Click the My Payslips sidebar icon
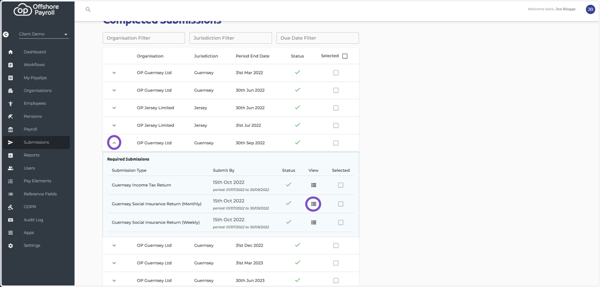600x287 pixels. tap(10, 78)
